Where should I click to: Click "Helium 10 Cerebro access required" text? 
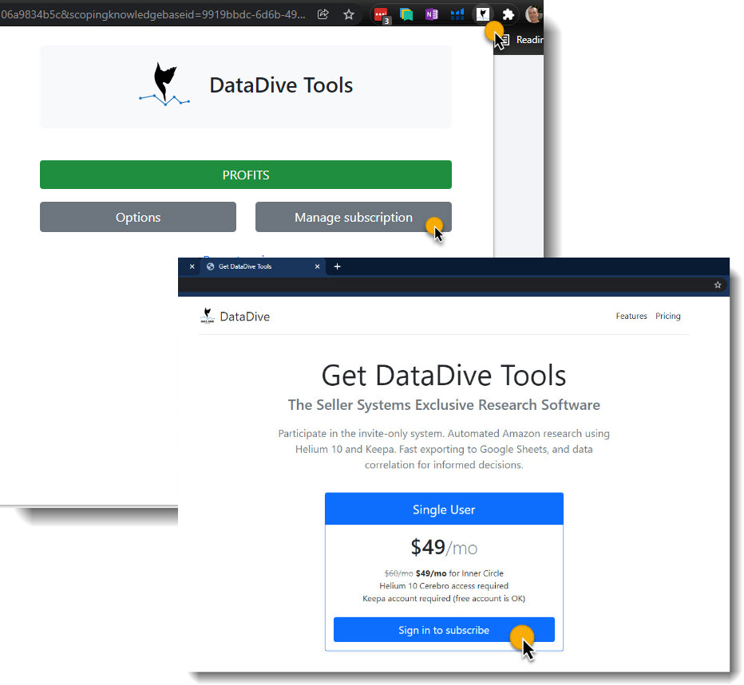pos(444,586)
